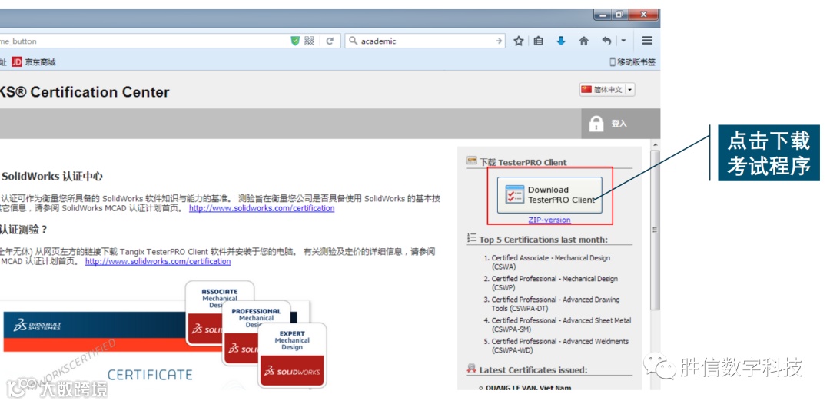Screen dimensions: 830x404
Task: Click the undo back arrow icon
Action: coord(606,41)
